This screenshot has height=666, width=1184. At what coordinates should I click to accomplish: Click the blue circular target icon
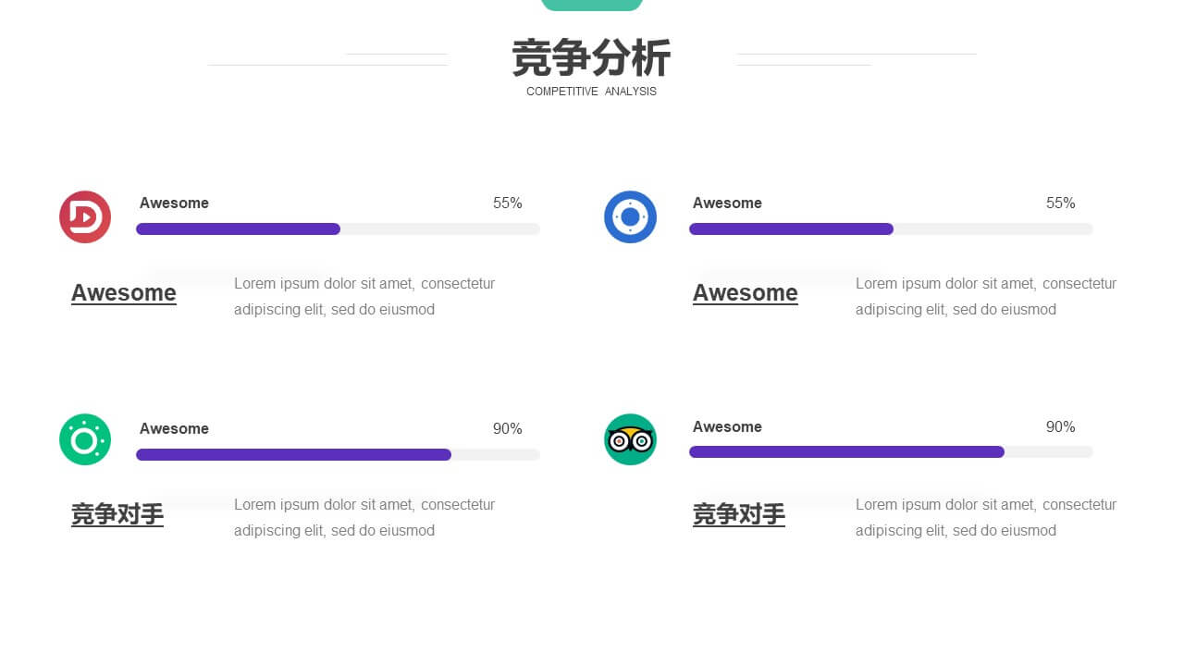pyautogui.click(x=630, y=217)
